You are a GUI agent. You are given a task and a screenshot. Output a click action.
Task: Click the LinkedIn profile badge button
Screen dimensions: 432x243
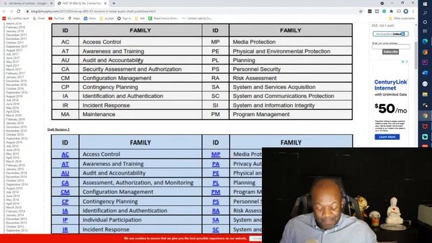pos(390,34)
